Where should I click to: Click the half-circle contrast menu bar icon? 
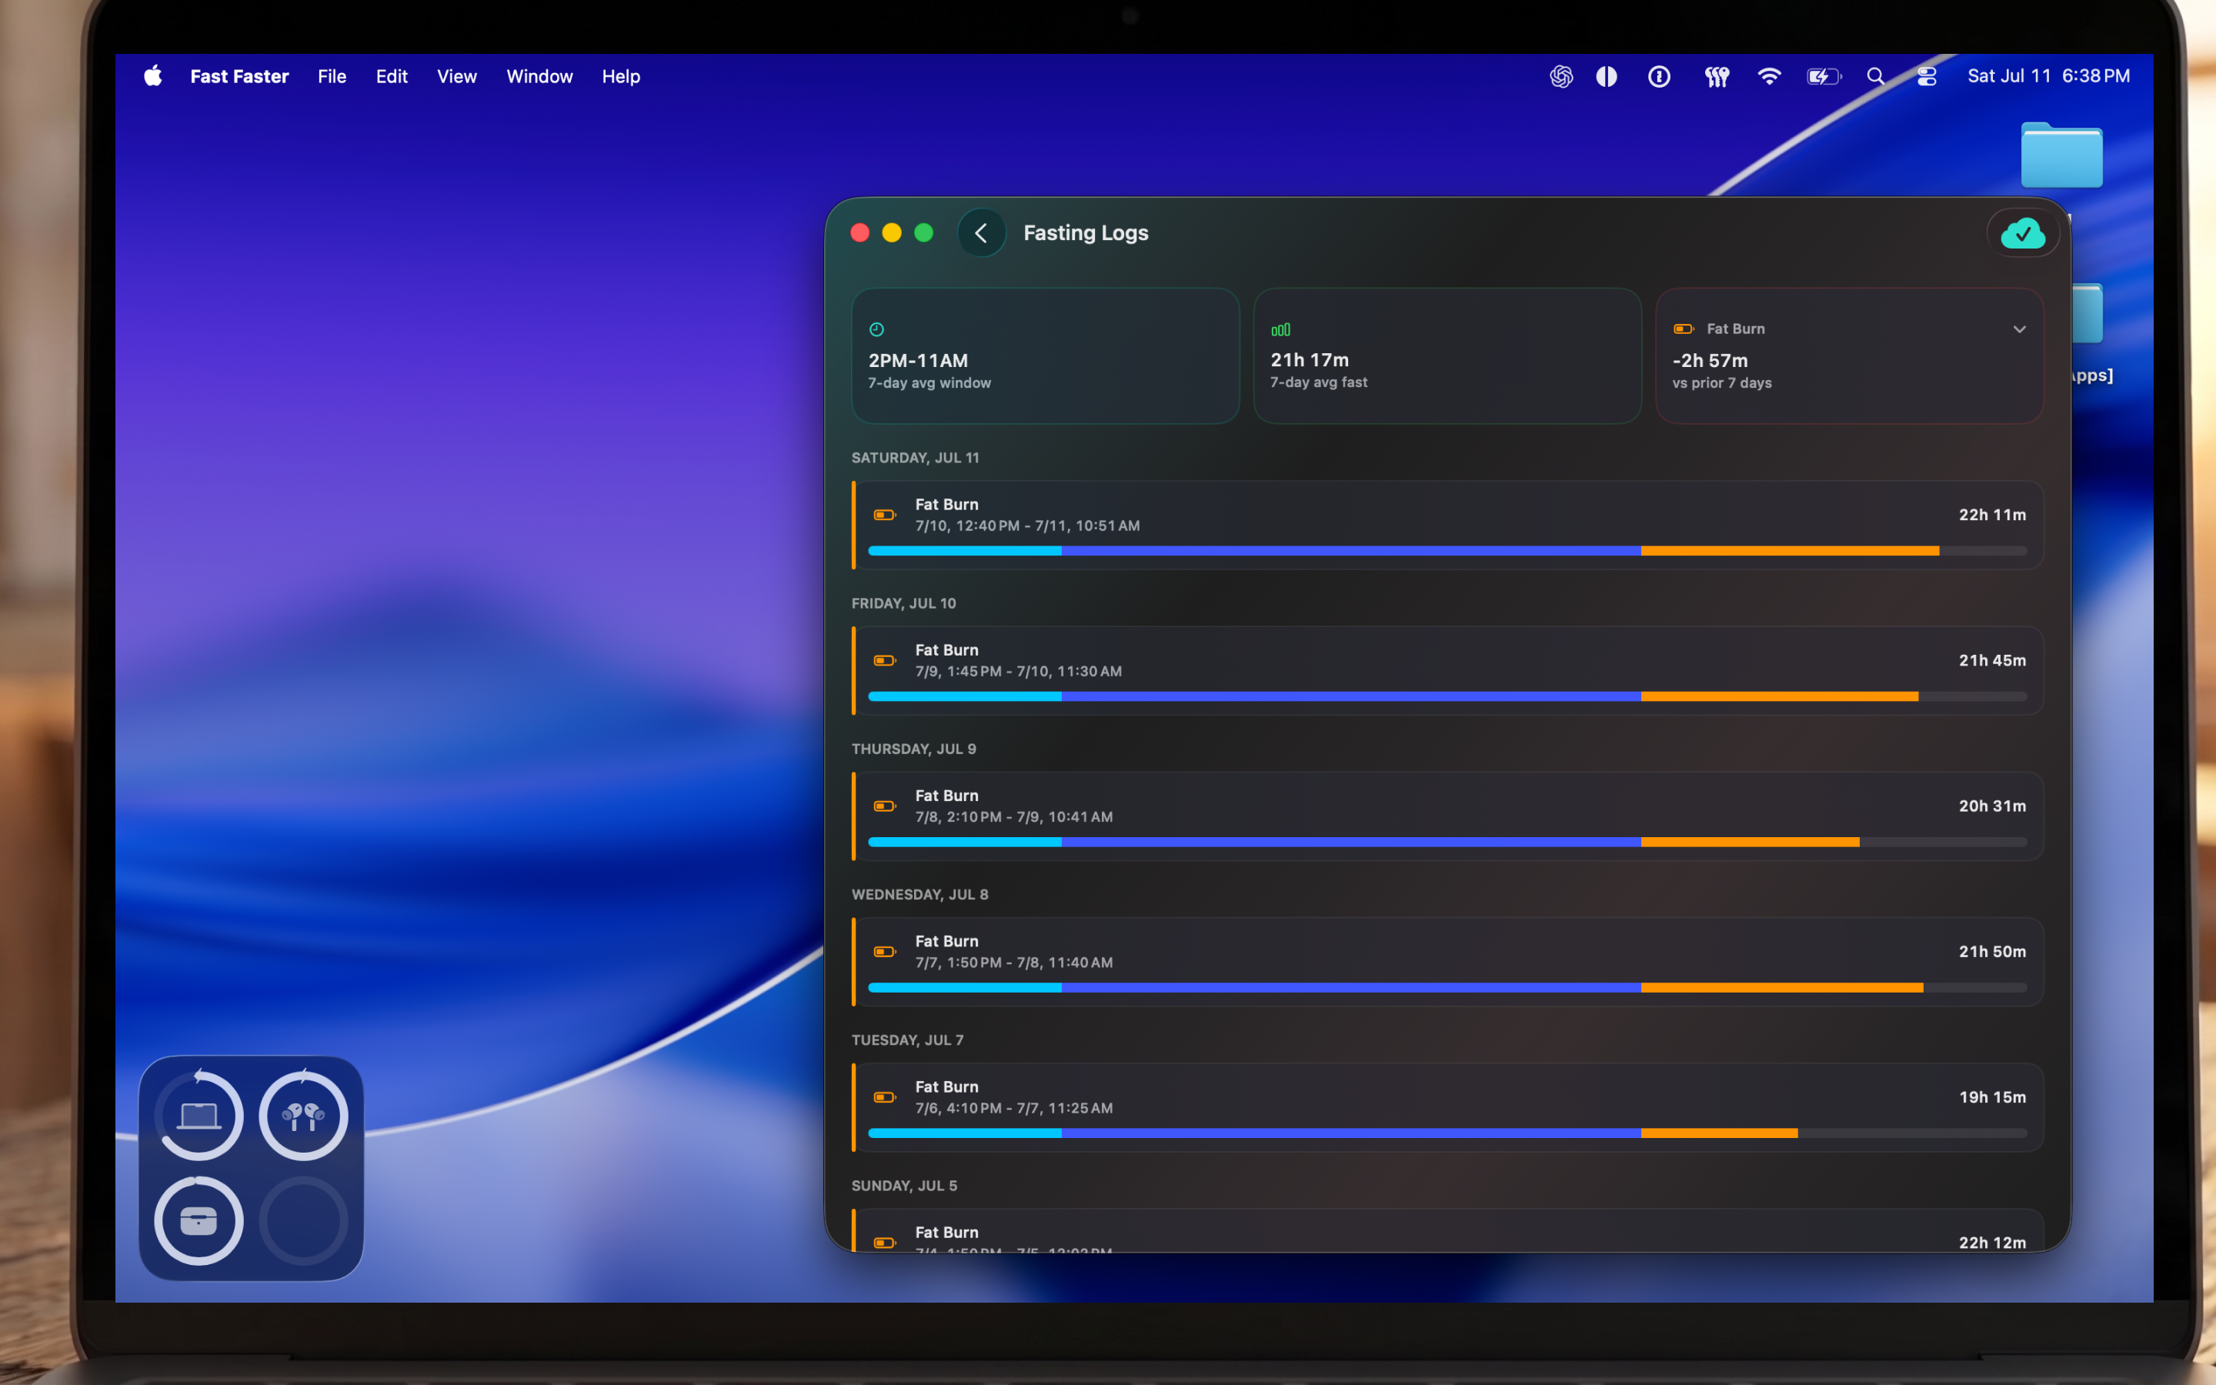coord(1607,76)
